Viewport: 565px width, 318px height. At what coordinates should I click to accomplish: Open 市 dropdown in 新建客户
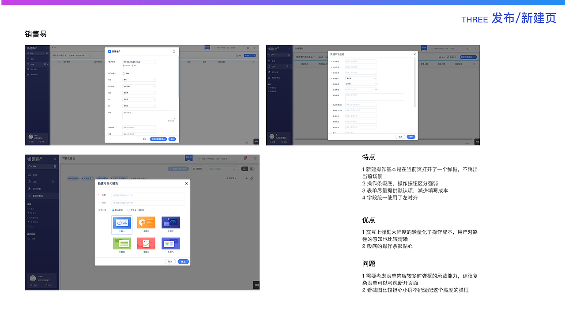pyautogui.click(x=139, y=99)
